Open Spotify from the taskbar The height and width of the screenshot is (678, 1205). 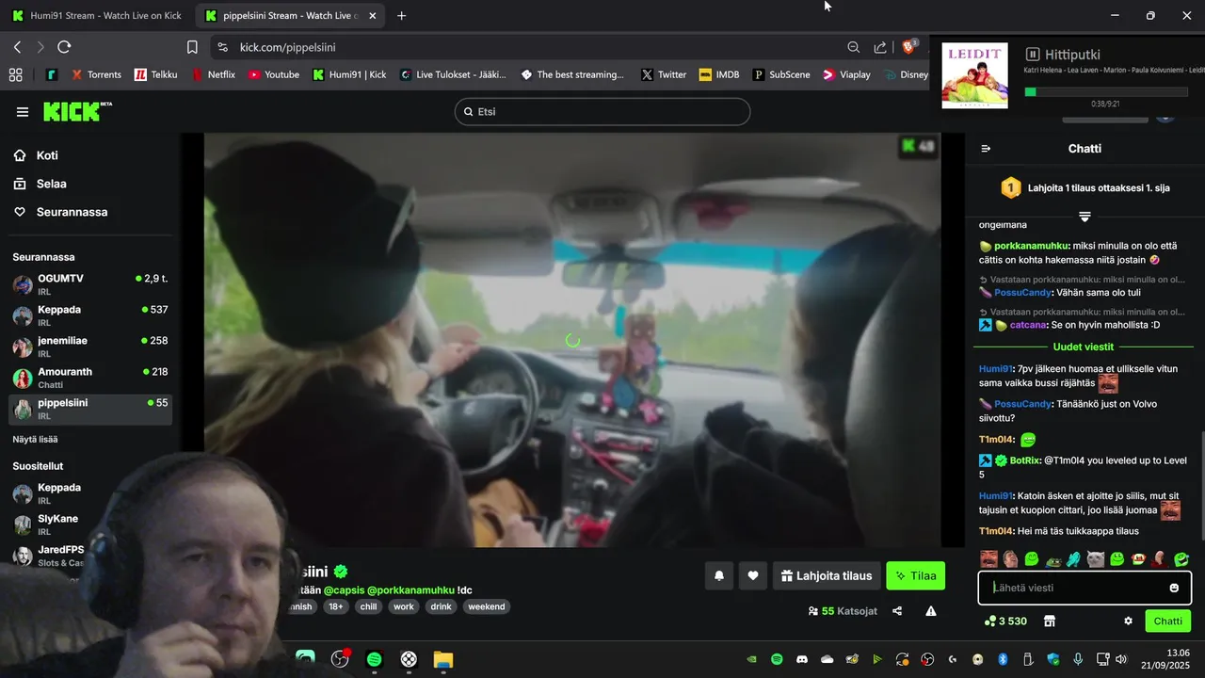(x=374, y=659)
